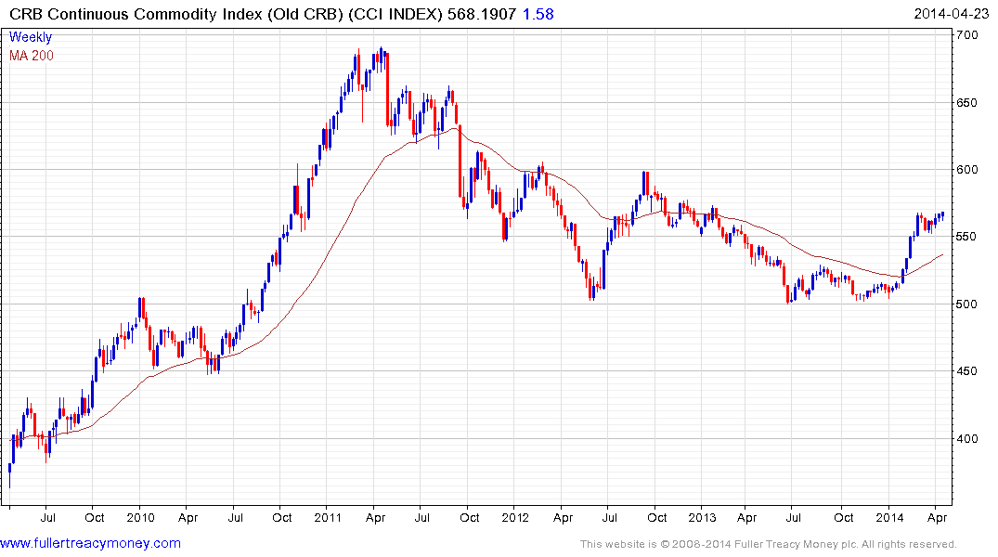
Task: Click the 2010 time axis label
Action: point(140,517)
